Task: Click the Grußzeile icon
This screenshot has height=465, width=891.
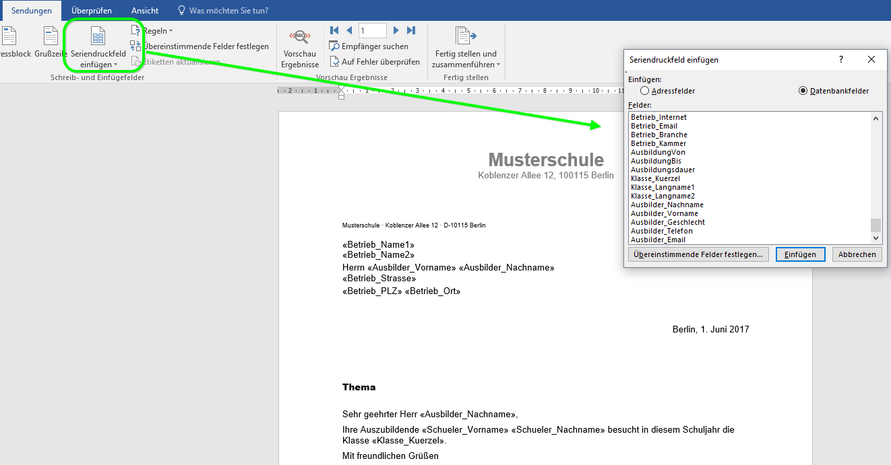Action: 51,36
